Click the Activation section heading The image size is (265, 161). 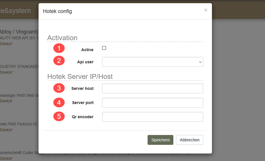point(62,38)
